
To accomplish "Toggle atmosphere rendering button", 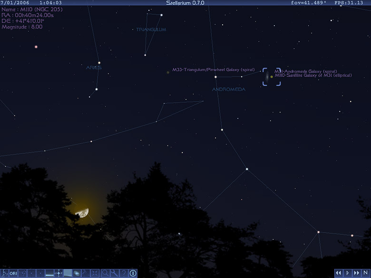I will [68, 273].
